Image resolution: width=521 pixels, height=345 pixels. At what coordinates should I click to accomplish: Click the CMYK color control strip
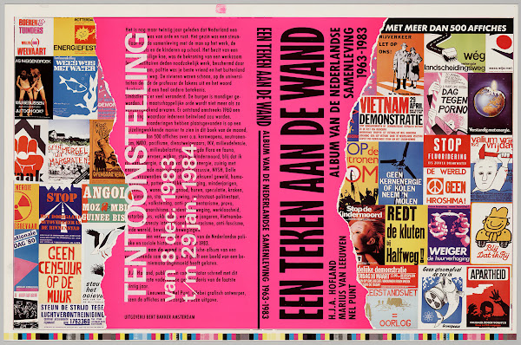260,336
